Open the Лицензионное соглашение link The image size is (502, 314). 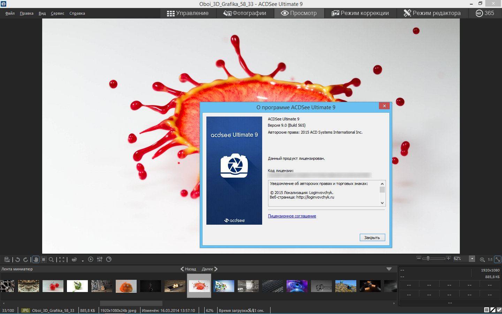[292, 216]
